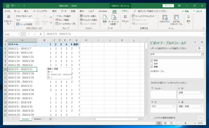The image size is (209, 128).
Task: Select row 15 header
Action: [x=5, y=90]
